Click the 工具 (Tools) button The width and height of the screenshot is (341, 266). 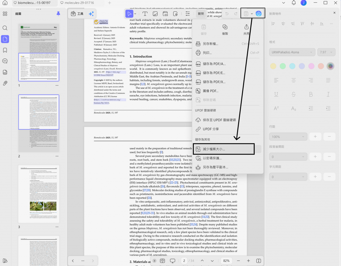pyautogui.click(x=77, y=14)
